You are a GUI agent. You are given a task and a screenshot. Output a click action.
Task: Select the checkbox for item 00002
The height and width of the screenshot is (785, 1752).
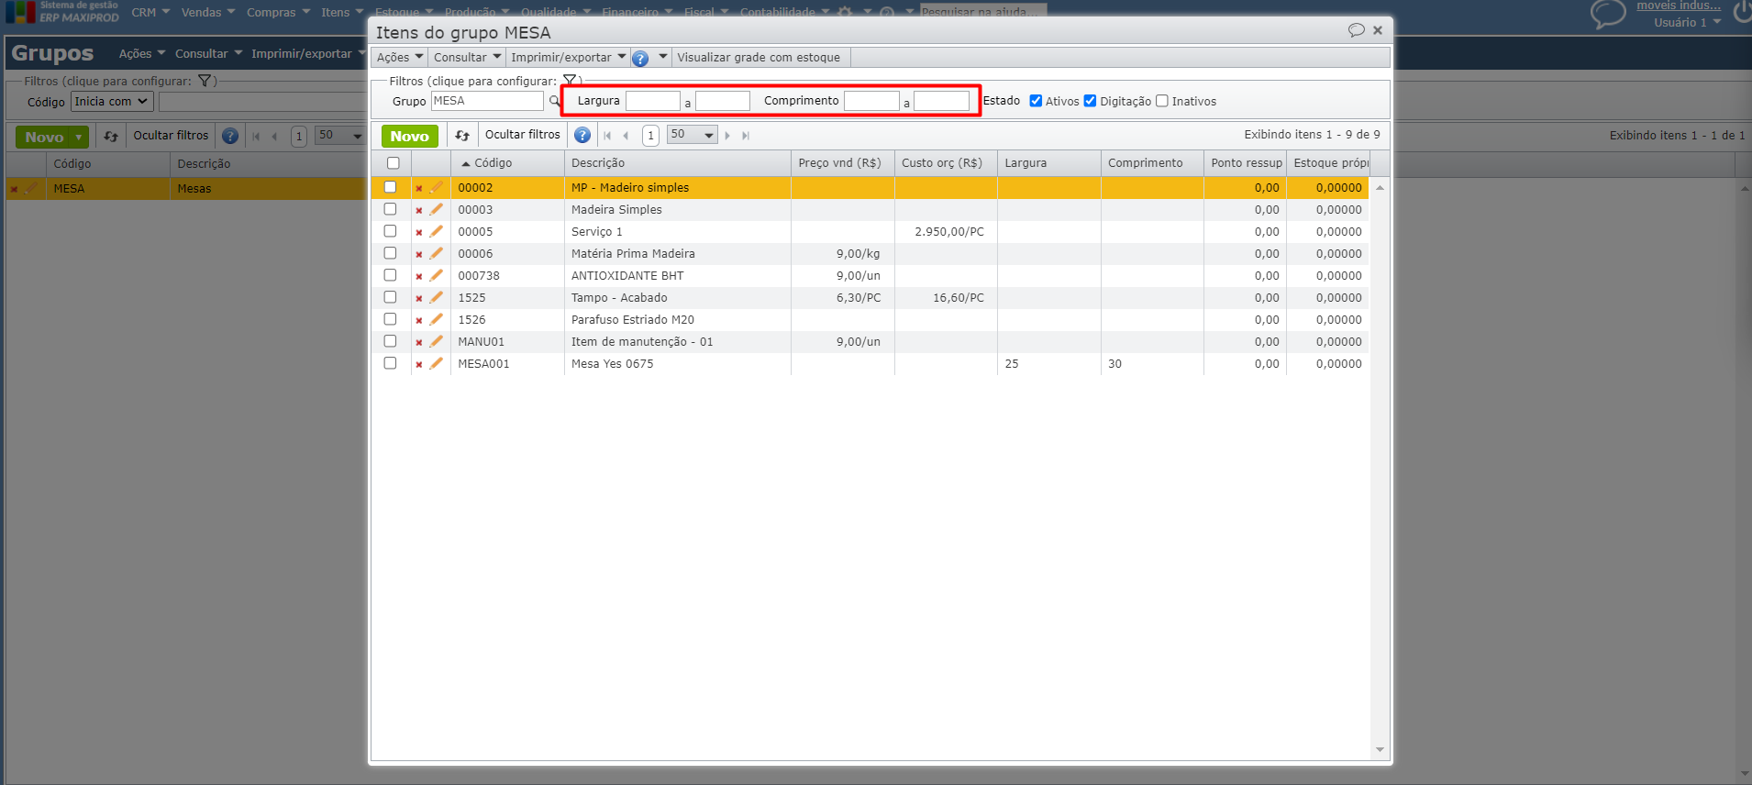390,187
